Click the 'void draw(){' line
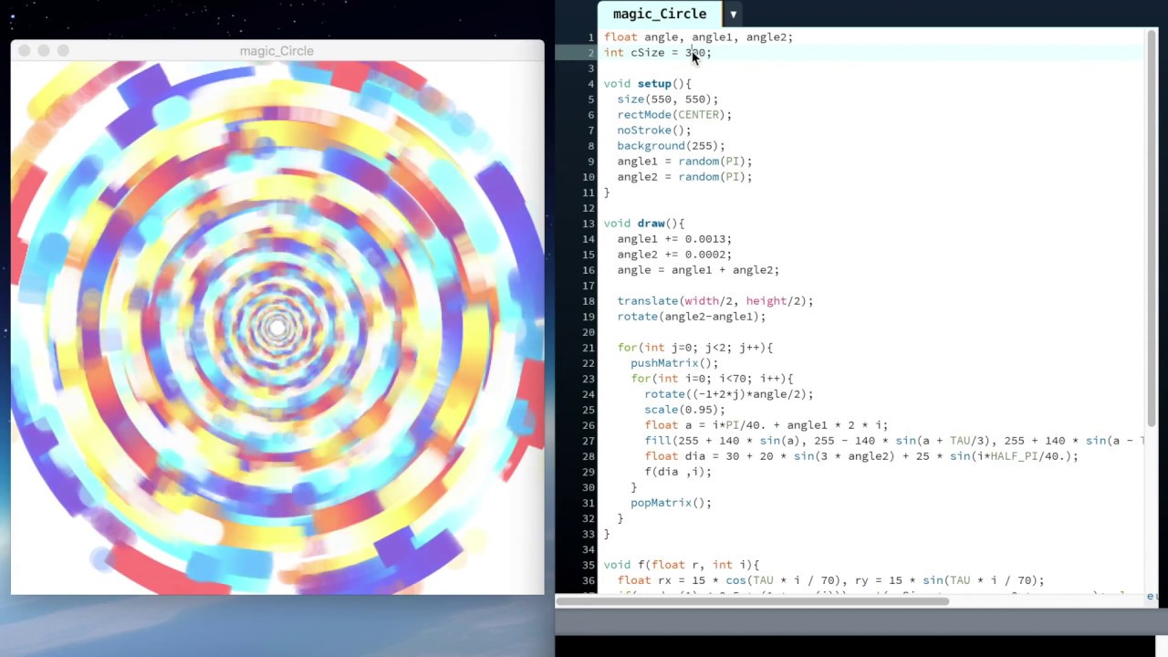Image resolution: width=1168 pixels, height=657 pixels. click(643, 224)
